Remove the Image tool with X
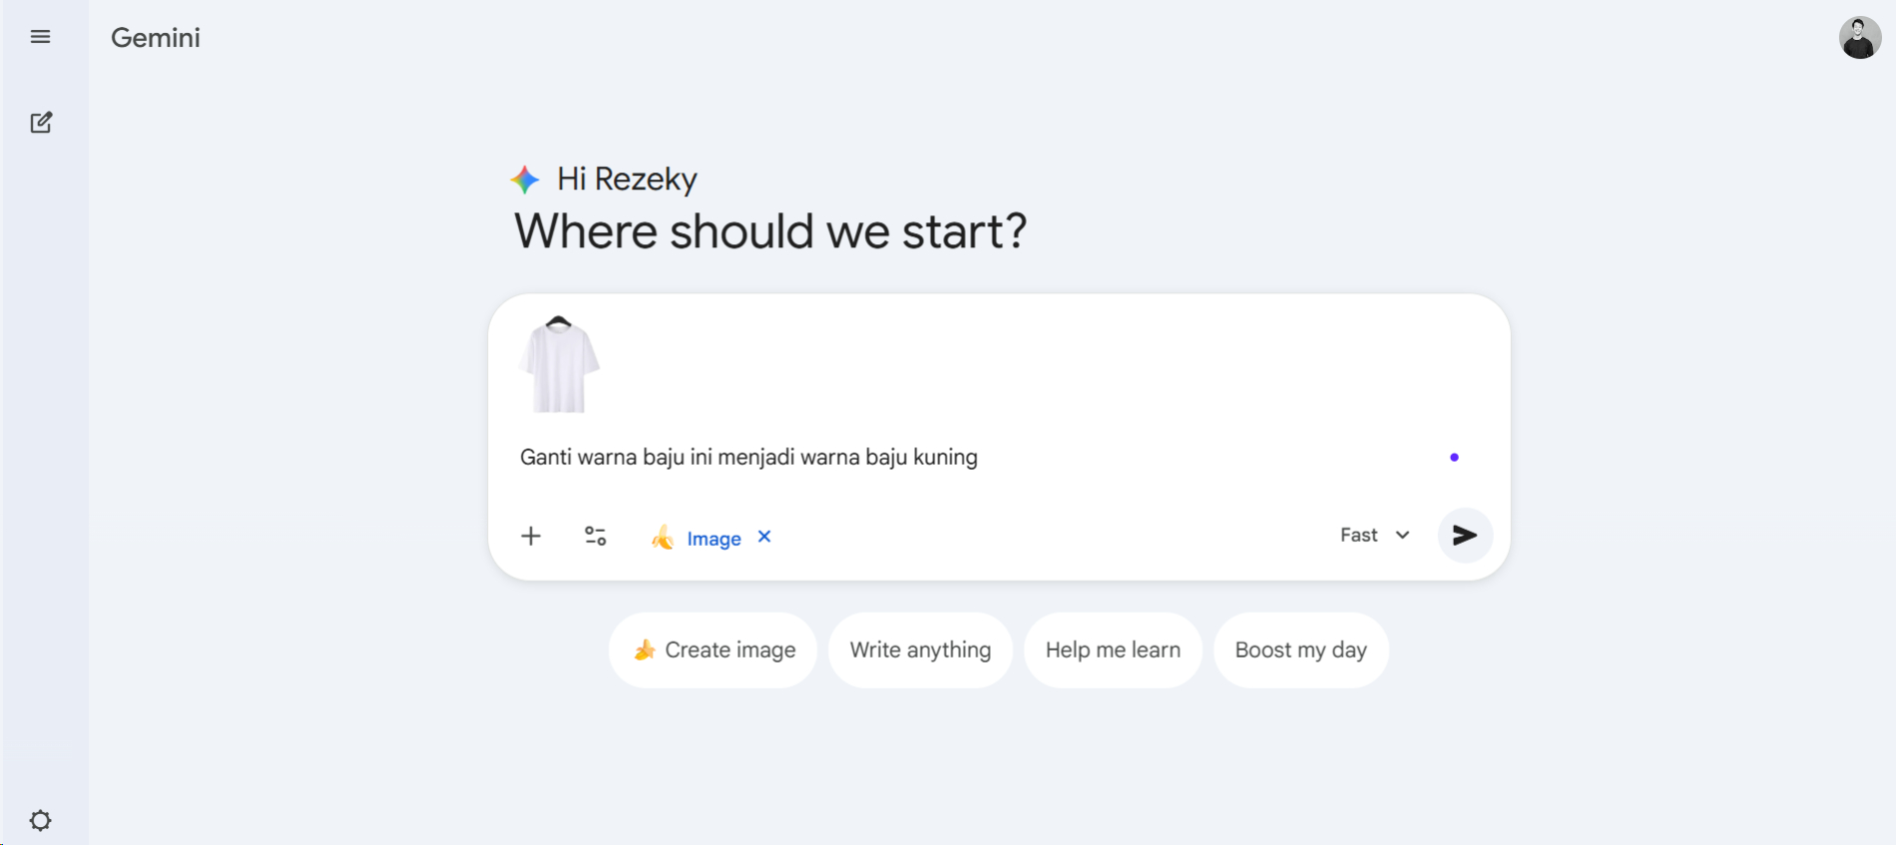The image size is (1896, 845). tap(764, 537)
